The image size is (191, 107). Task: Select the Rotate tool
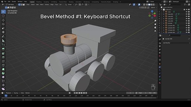click(x=3, y=24)
